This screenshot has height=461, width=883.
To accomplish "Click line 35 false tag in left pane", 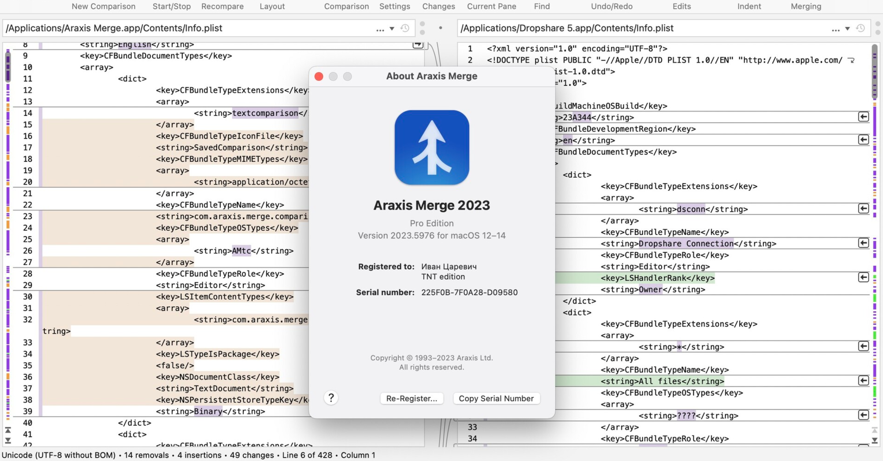I will point(175,365).
